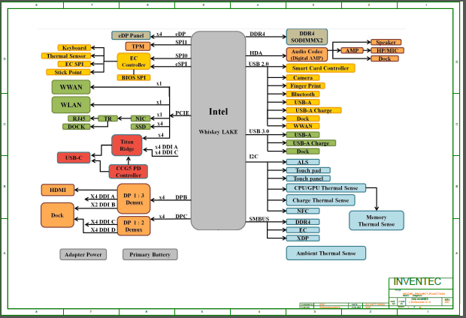Click the Memory Thermal Sense block
The height and width of the screenshot is (318, 466).
click(376, 220)
